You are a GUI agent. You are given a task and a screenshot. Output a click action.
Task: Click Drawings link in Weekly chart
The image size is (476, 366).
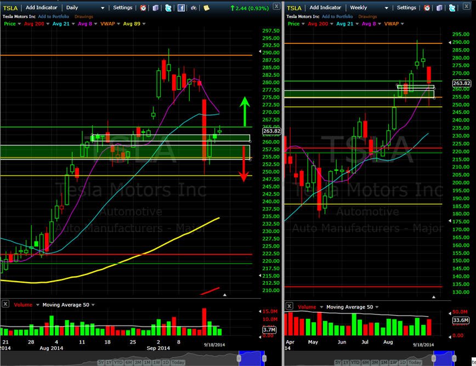367,16
